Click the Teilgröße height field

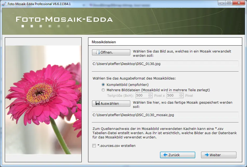click(173, 95)
